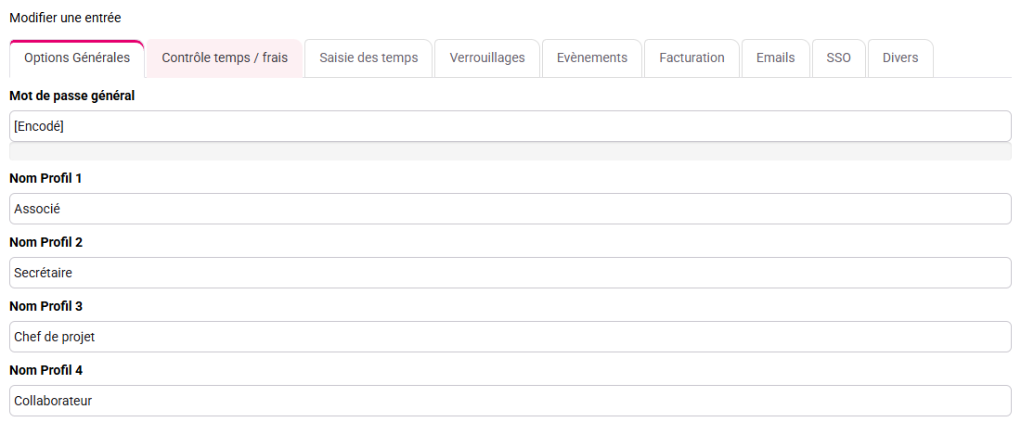Select the Saisie des temps tab

click(x=368, y=58)
